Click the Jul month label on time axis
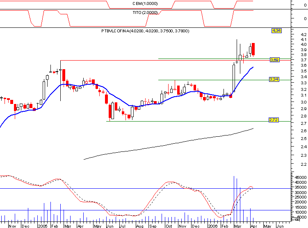Image resolution: width=308 pixels, height=228 pixels. (123, 226)
